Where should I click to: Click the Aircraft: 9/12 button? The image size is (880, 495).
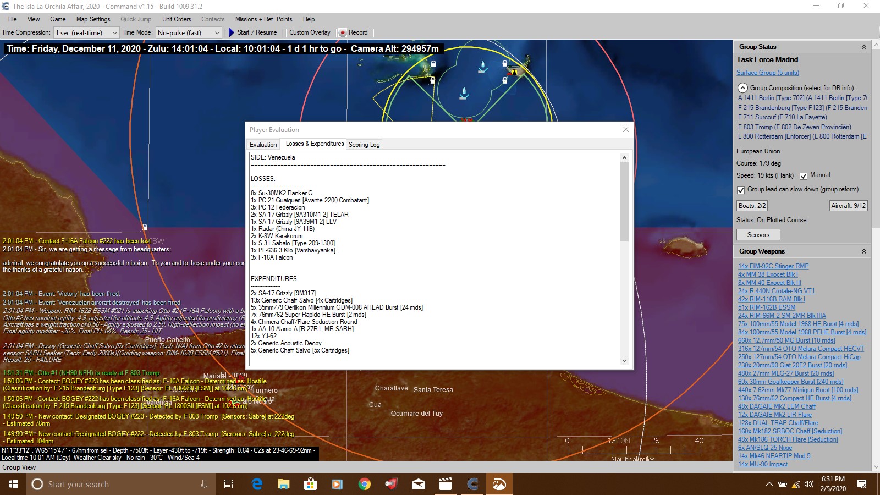848,206
